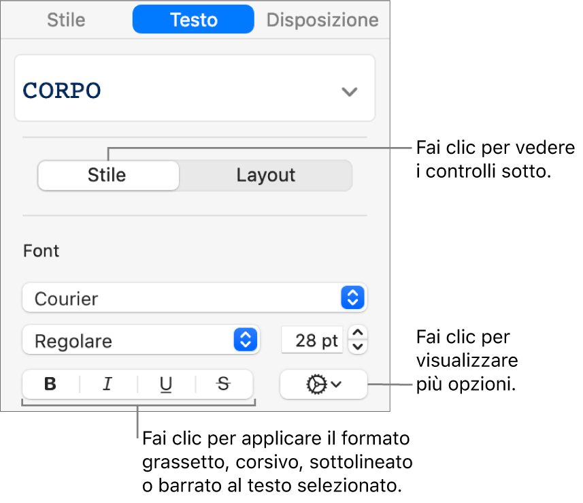Screen dimensions: 583x503
Task: Select the Testo tab
Action: (x=193, y=19)
